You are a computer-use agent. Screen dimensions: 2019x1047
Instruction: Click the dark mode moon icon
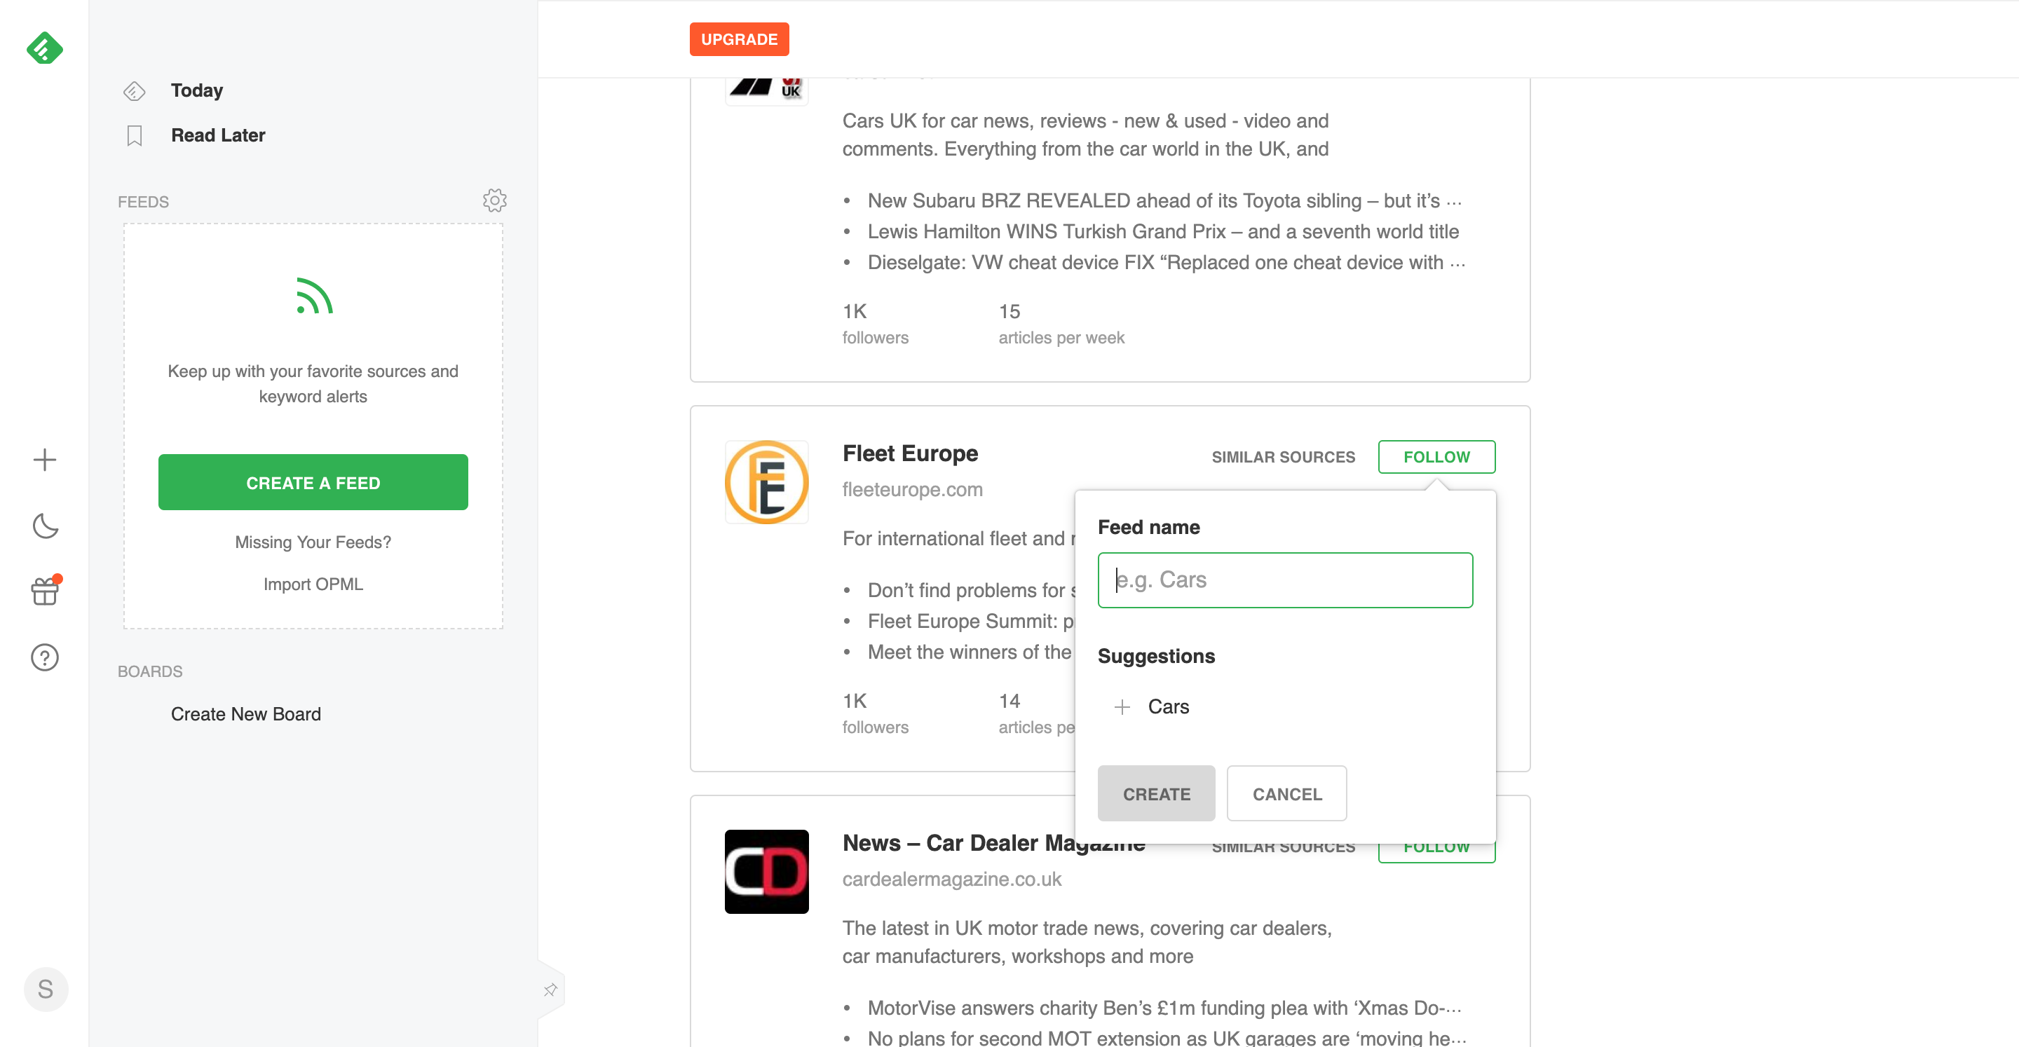tap(44, 528)
